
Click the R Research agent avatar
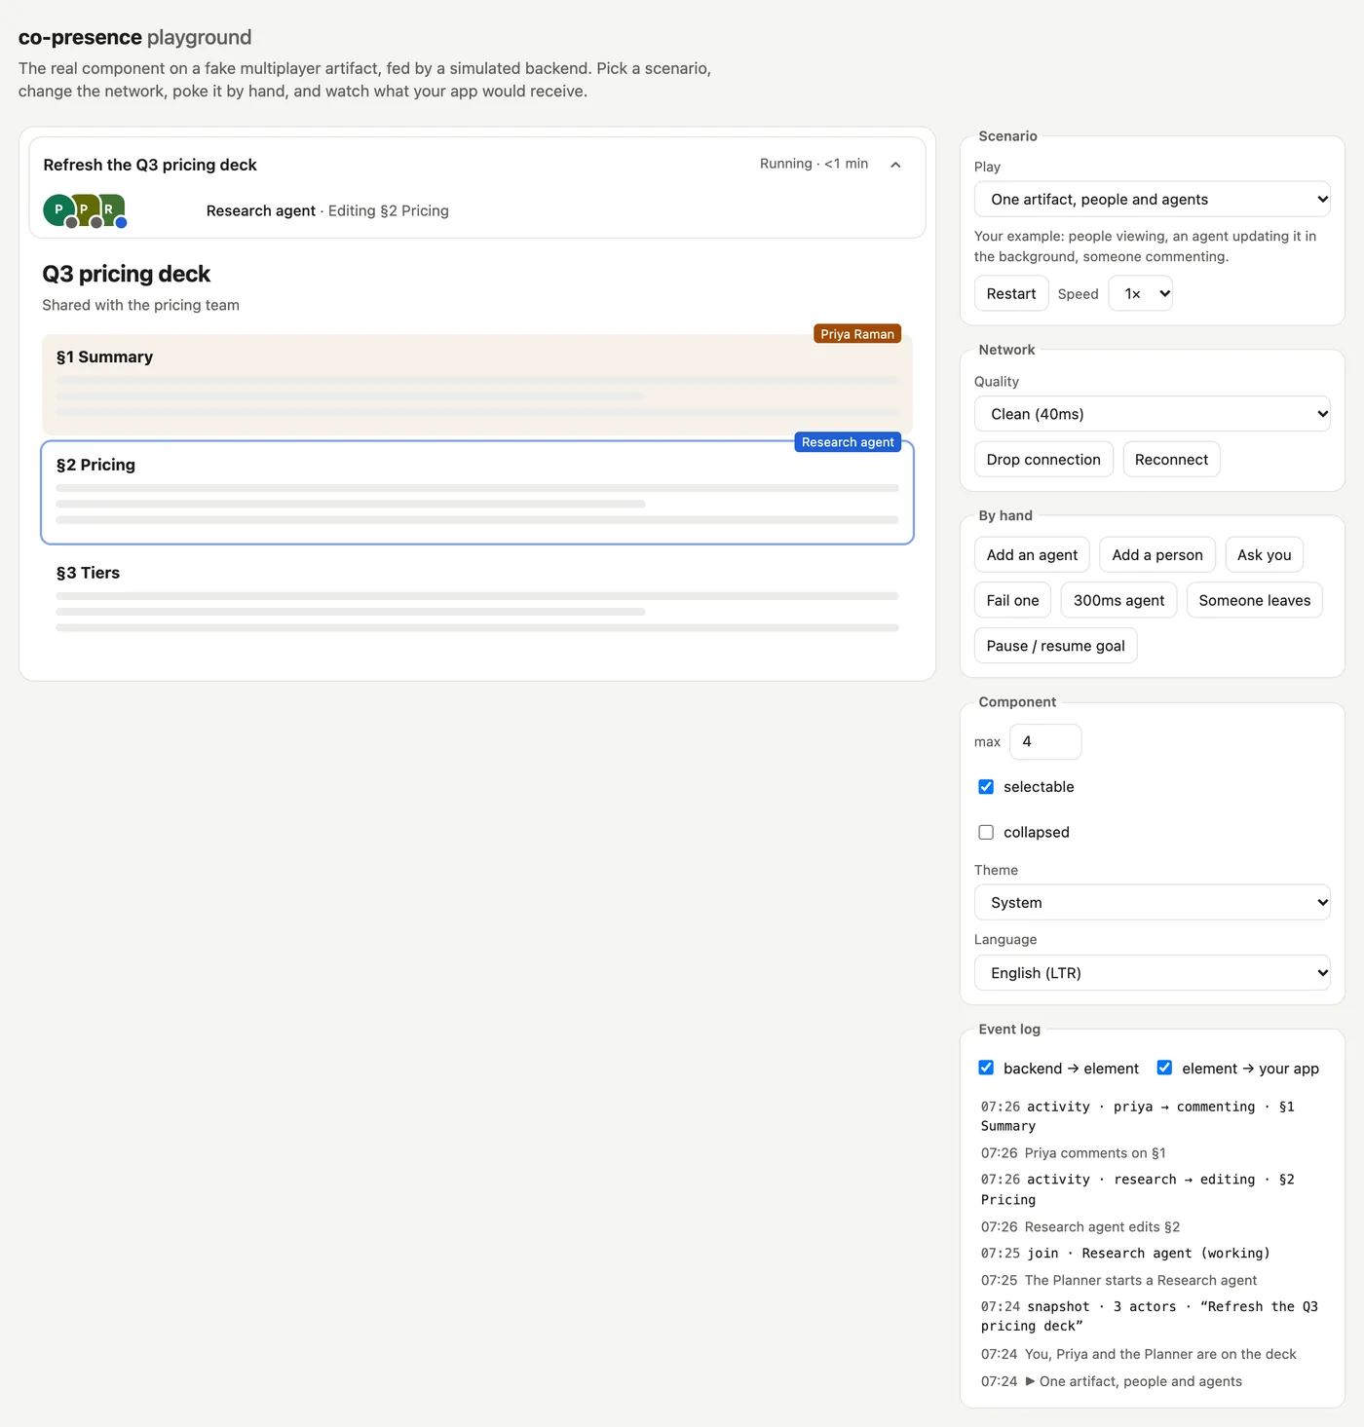pyautogui.click(x=110, y=209)
